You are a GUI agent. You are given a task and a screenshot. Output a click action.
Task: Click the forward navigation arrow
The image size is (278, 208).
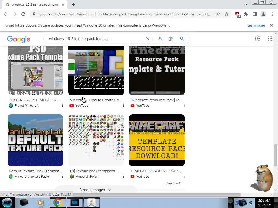pyautogui.click(x=15, y=14)
